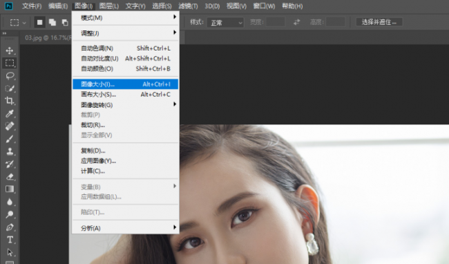This screenshot has width=449, height=264.
Task: Expand the 图像旋转(G) submenu
Action: [126, 105]
